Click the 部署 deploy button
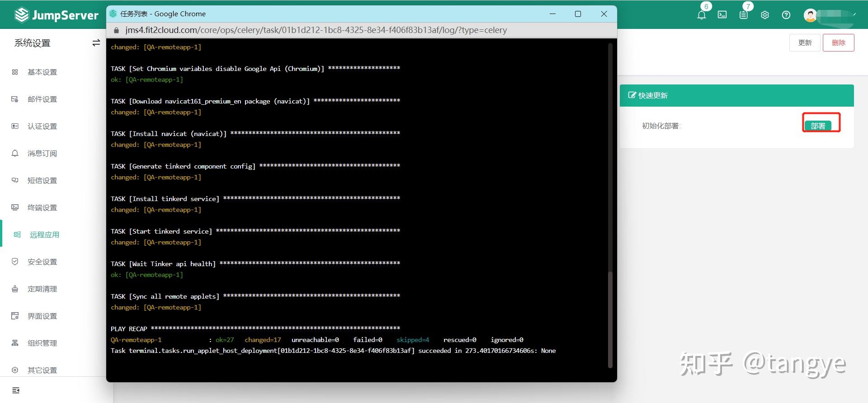 818,126
